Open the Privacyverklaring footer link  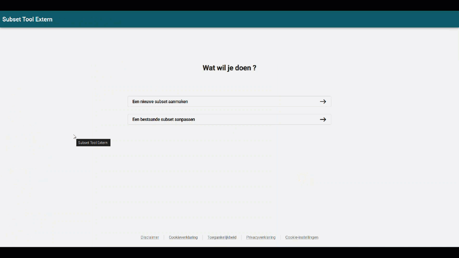261,237
